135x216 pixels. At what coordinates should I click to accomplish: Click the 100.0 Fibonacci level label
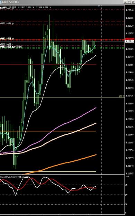click(x=121, y=96)
